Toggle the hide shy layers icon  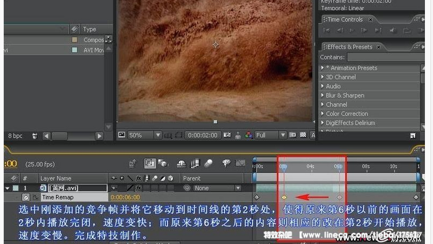click(181, 164)
